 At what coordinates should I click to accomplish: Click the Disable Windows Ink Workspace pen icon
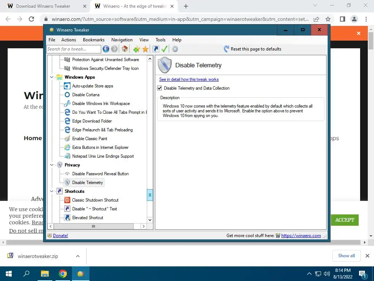(x=67, y=104)
